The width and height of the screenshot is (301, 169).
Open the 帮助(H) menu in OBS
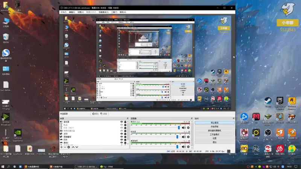click(x=123, y=12)
